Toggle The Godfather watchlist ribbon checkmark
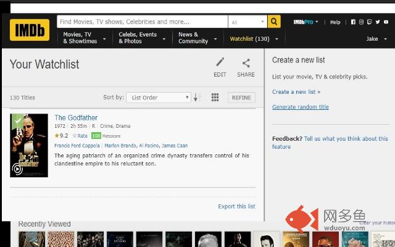Image resolution: width=395 pixels, height=247 pixels. pyautogui.click(x=18, y=121)
